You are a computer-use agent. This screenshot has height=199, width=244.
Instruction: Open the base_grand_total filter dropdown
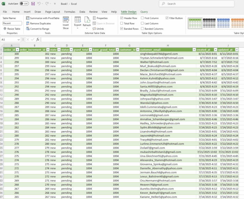117,50
